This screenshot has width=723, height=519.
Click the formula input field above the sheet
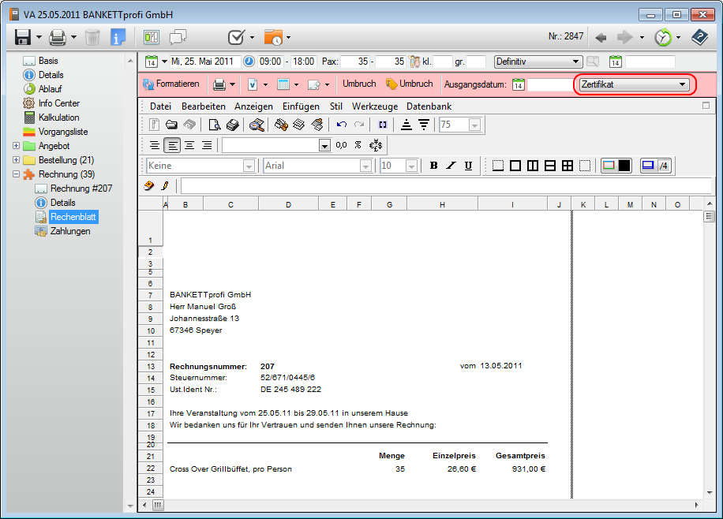[446, 185]
